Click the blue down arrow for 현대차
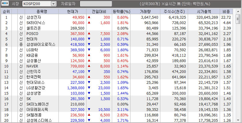Image resolution: width=242 pixels, height=123 pixels. click(89, 39)
